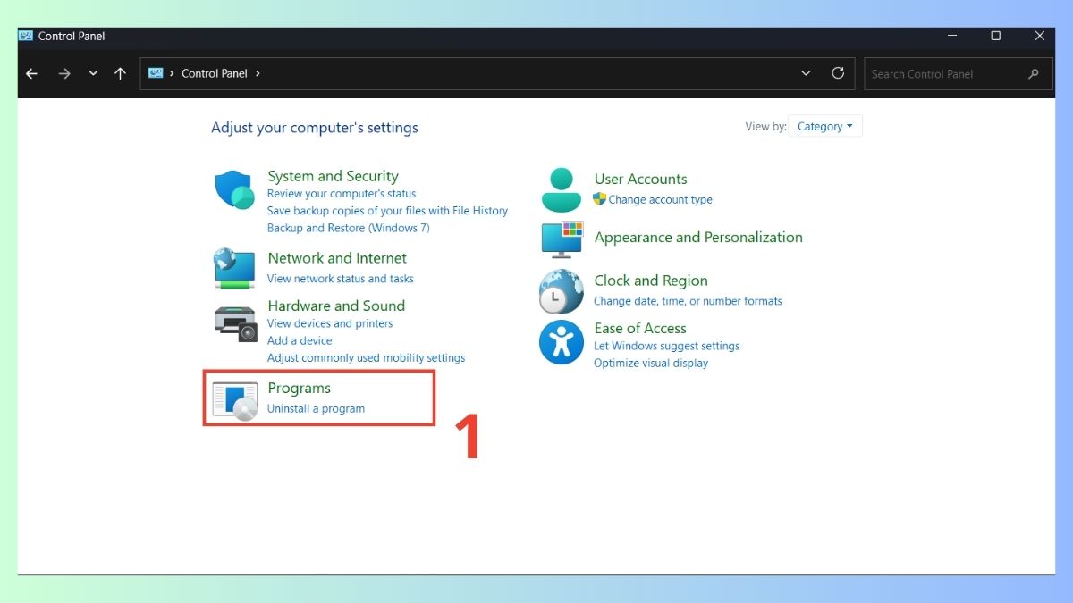
Task: Refresh the Control Panel view
Action: [838, 73]
